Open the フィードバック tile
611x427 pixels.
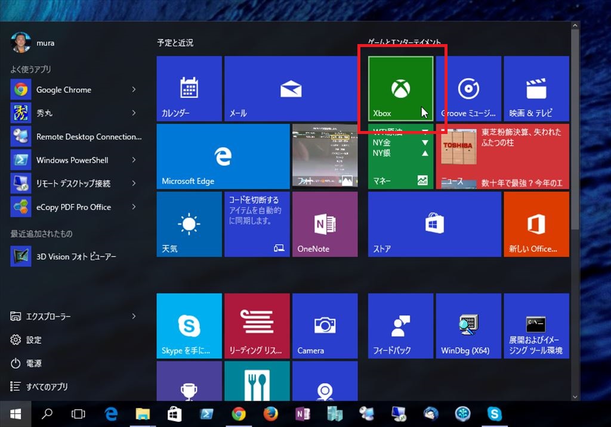point(400,326)
